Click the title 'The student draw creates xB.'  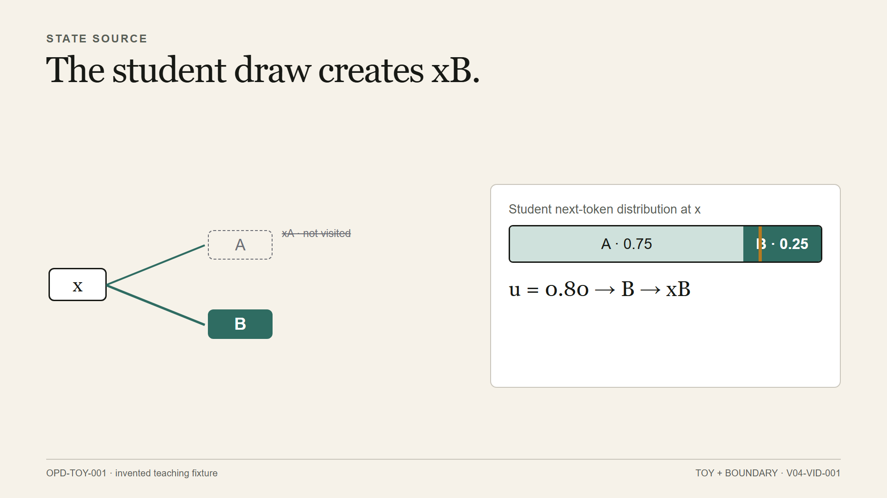click(263, 71)
